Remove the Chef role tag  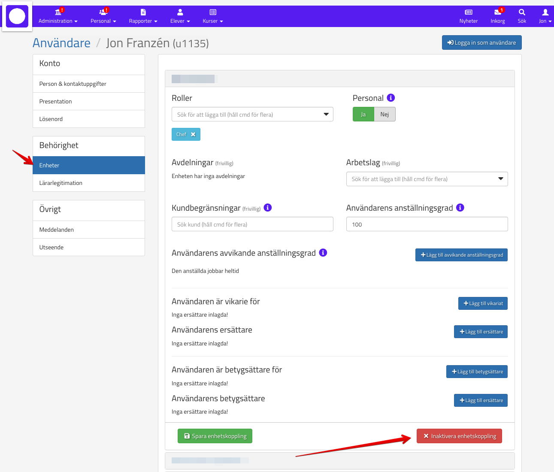tap(193, 134)
